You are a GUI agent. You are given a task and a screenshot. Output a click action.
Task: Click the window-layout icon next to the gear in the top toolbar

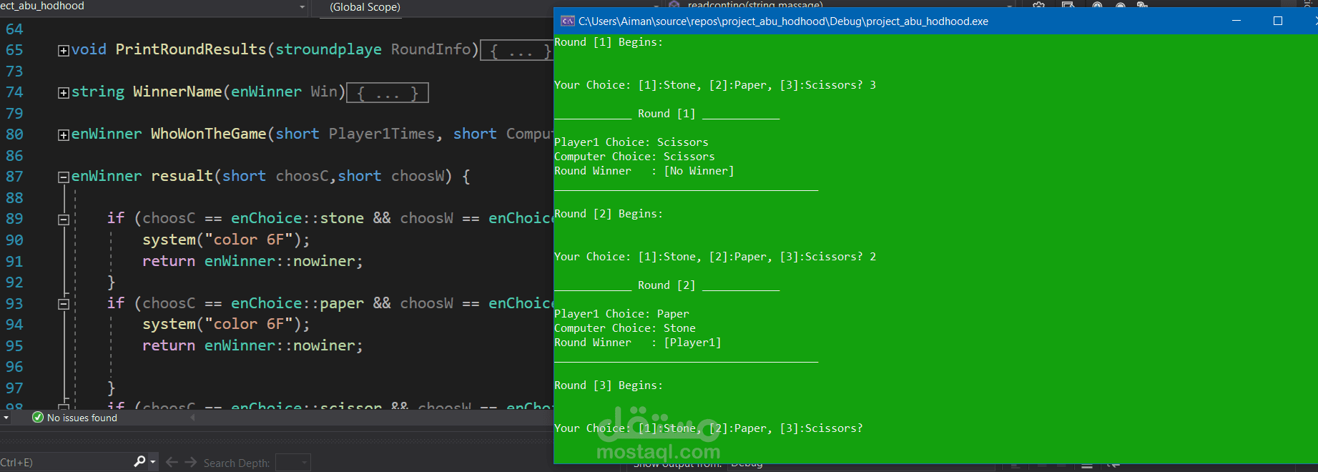coord(1068,5)
